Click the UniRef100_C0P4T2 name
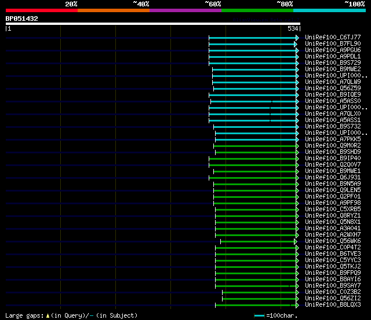This screenshot has width=371, height=320. tap(333, 248)
